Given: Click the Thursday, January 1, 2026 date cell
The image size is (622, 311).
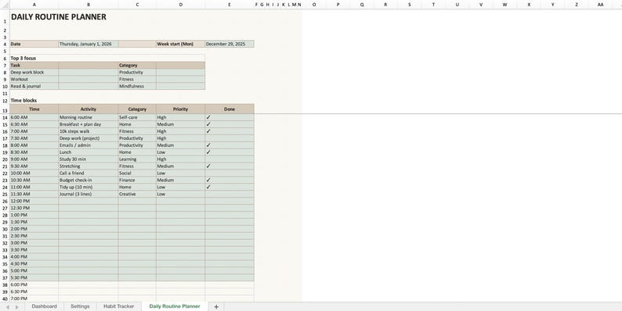Looking at the screenshot, I should 88,44.
